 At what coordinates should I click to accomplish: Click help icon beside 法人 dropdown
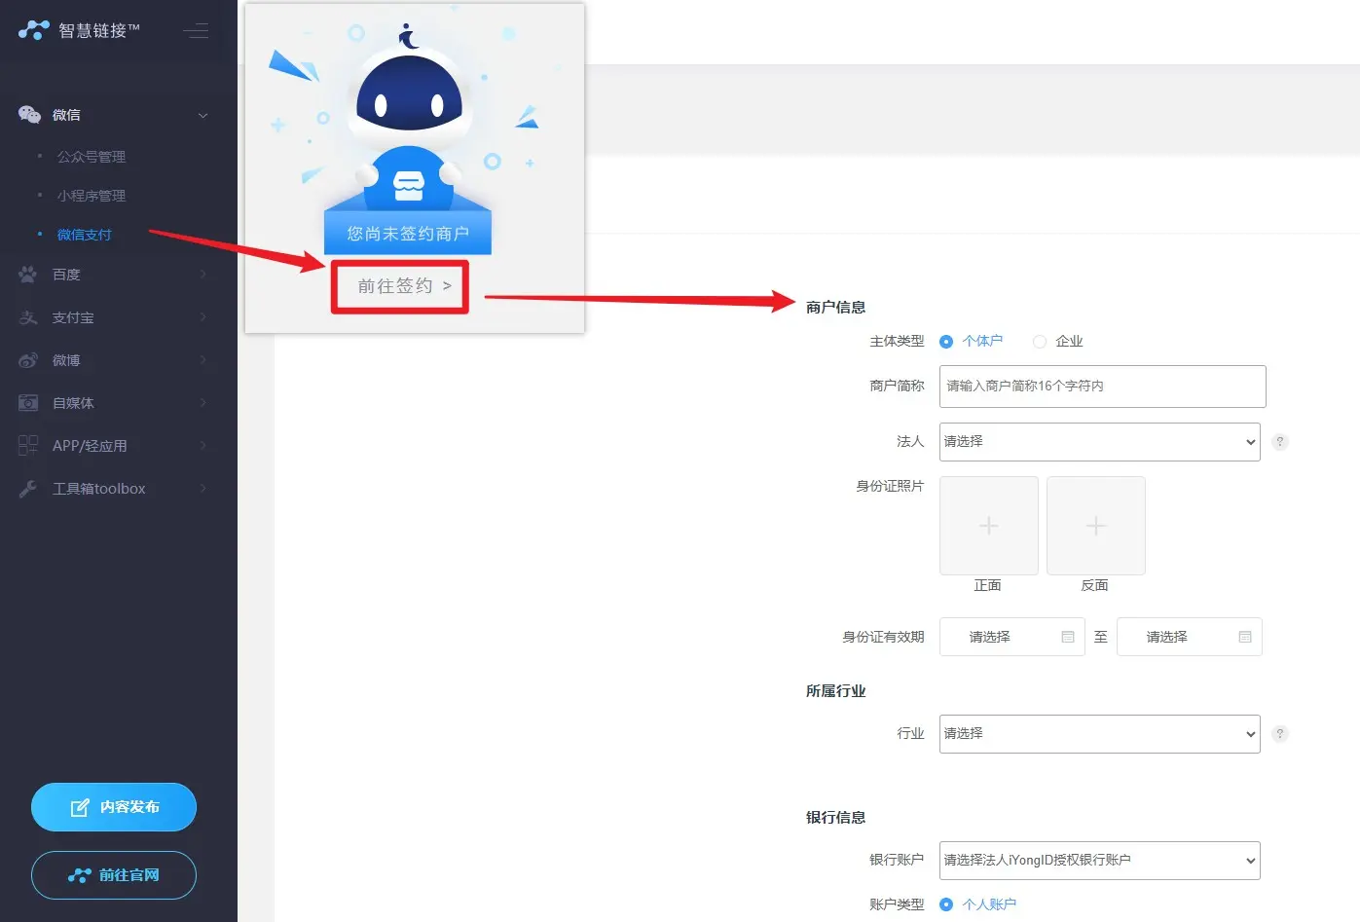(1280, 442)
